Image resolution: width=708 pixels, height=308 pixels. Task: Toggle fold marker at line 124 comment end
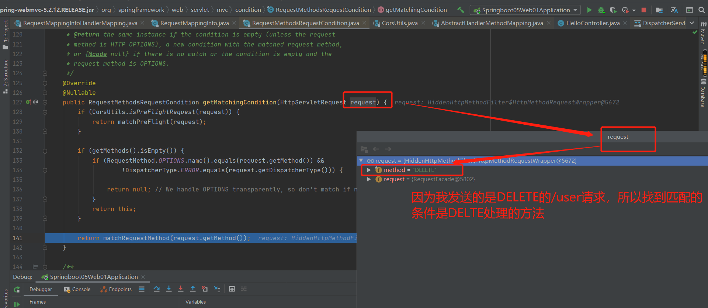click(45, 73)
